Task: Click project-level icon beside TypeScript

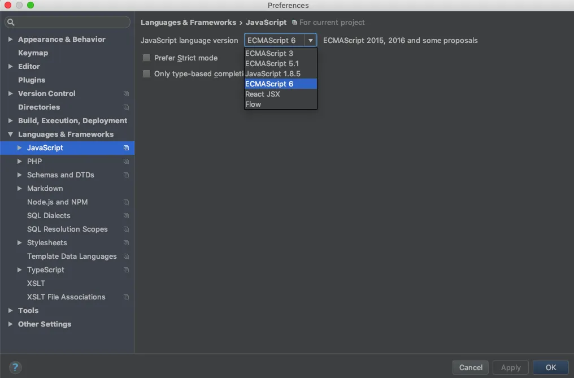Action: [x=126, y=270]
